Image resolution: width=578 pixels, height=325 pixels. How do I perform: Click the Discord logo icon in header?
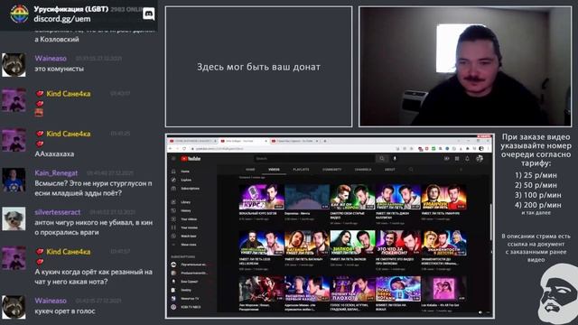point(148,14)
